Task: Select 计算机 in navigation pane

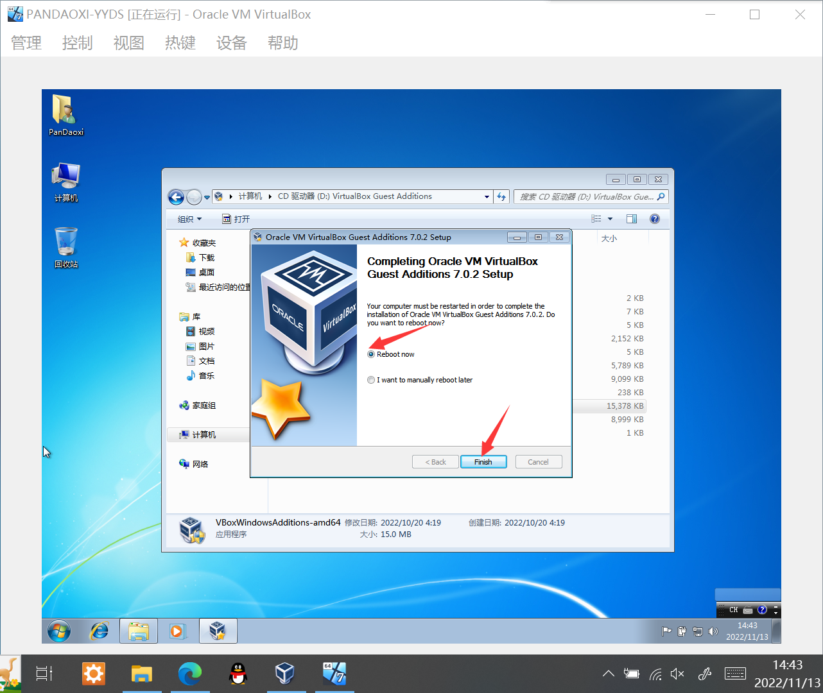Action: tap(209, 434)
